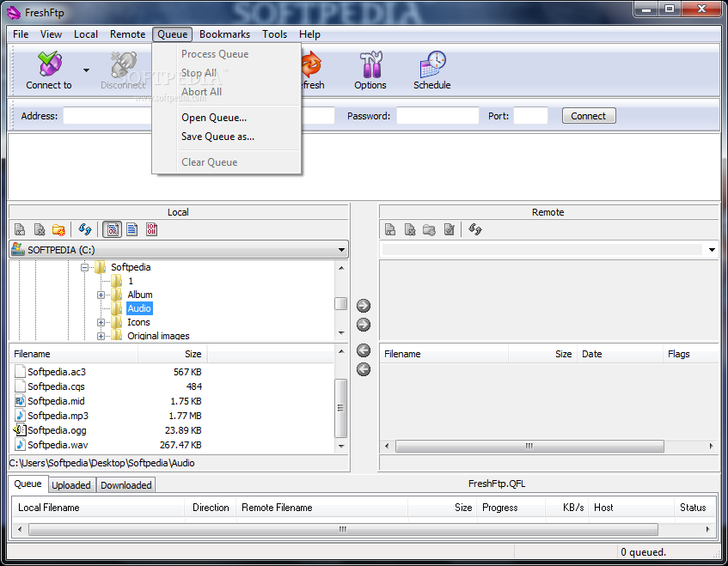This screenshot has width=728, height=566.
Task: Switch to the Downloaded tab
Action: tap(126, 485)
